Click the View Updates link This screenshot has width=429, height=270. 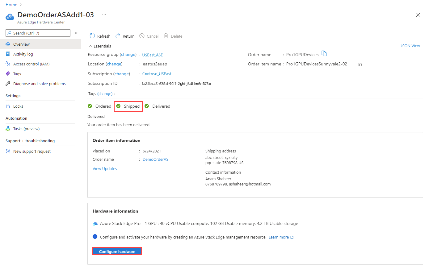105,168
